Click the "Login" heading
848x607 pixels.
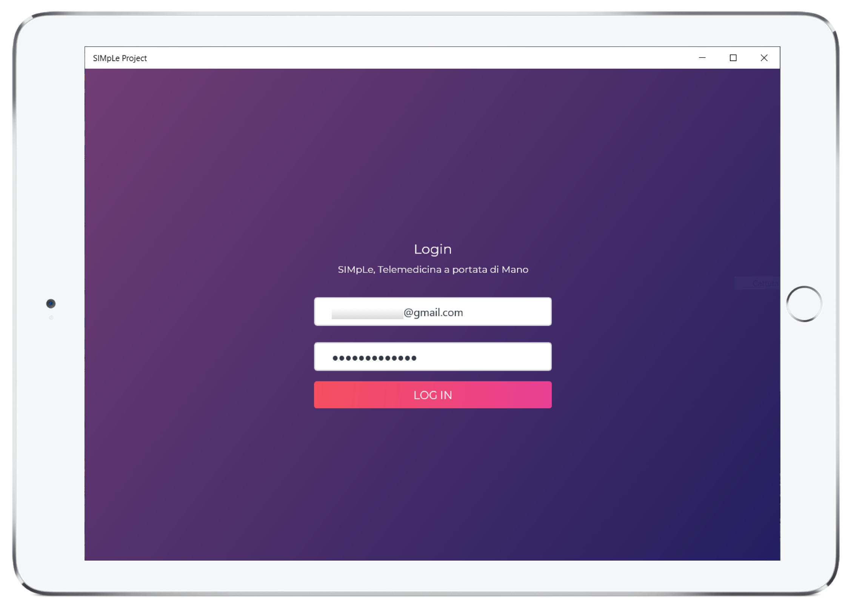tap(432, 249)
